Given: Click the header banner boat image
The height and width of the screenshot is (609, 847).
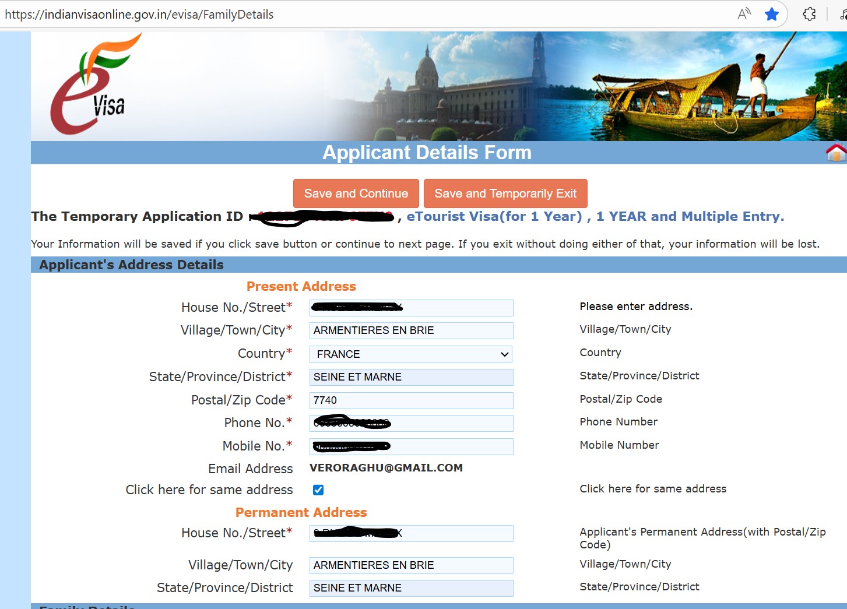Looking at the screenshot, I should 700,93.
